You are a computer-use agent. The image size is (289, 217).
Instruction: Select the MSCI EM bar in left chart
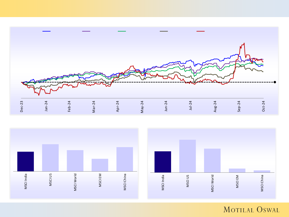[100, 165]
